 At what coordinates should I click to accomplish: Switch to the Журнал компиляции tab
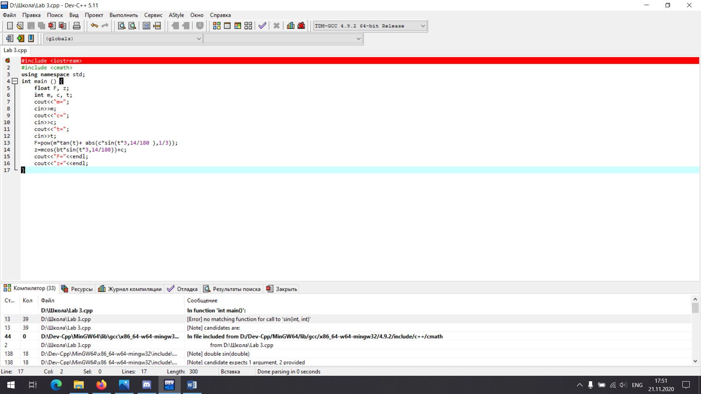pyautogui.click(x=130, y=289)
